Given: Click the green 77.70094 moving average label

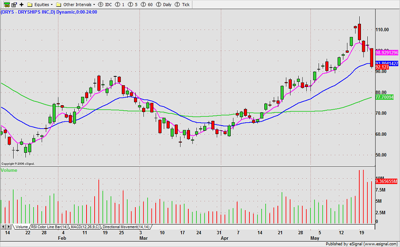Looking at the screenshot, I should pyautogui.click(x=384, y=97).
